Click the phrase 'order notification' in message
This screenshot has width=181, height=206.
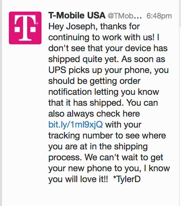point(94,86)
